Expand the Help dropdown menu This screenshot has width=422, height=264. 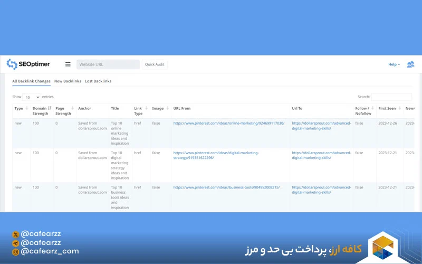pyautogui.click(x=394, y=64)
